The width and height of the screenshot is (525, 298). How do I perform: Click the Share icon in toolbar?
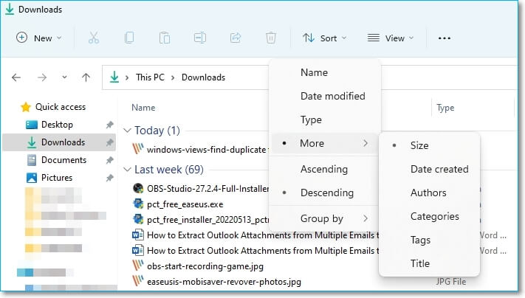(236, 38)
